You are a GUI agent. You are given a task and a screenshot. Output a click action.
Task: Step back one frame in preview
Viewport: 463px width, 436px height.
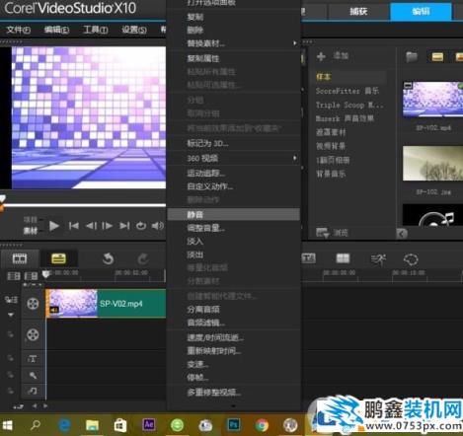91,226
